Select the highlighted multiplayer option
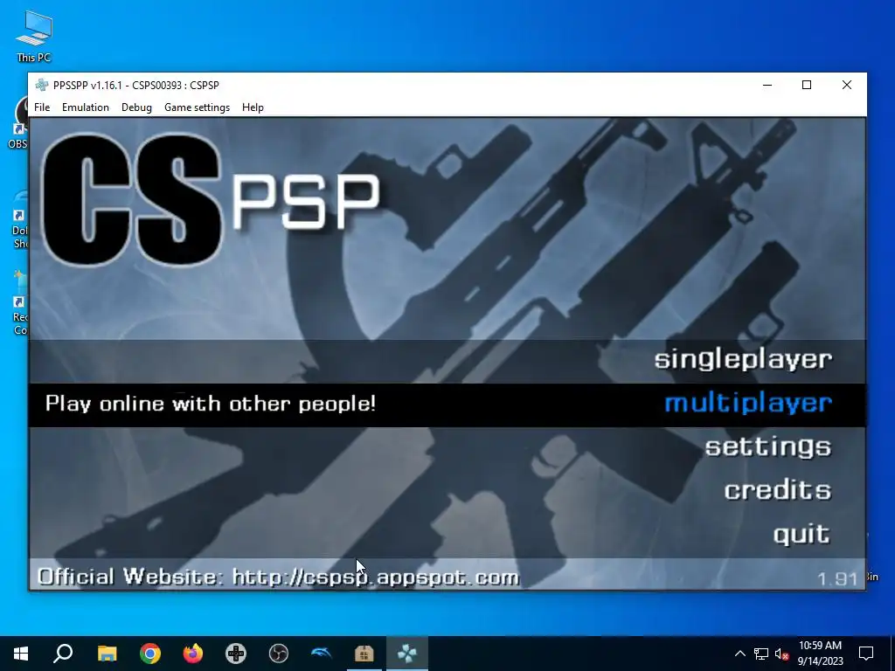The image size is (895, 671). (x=748, y=404)
